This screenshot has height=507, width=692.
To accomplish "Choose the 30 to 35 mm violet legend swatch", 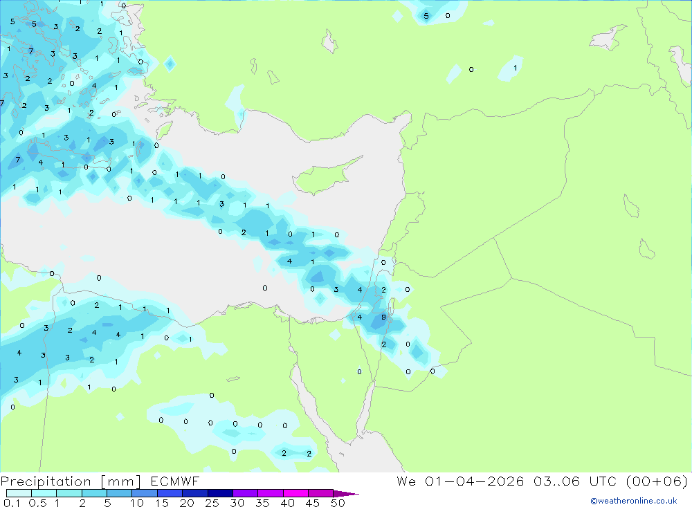I will click(x=246, y=493).
